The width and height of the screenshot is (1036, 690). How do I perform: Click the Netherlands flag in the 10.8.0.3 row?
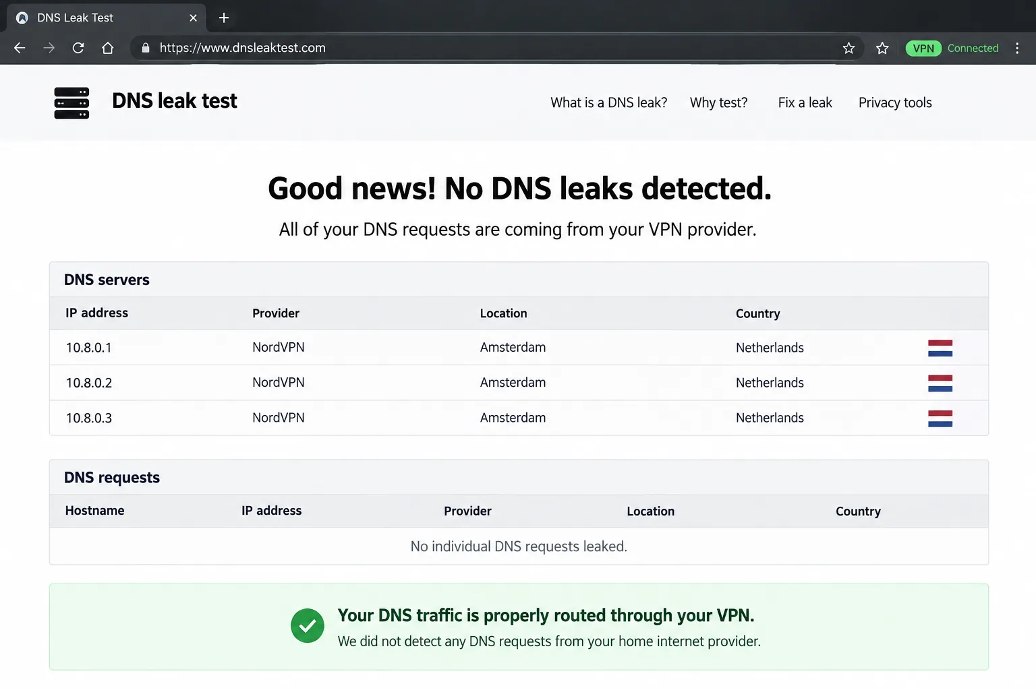click(940, 418)
